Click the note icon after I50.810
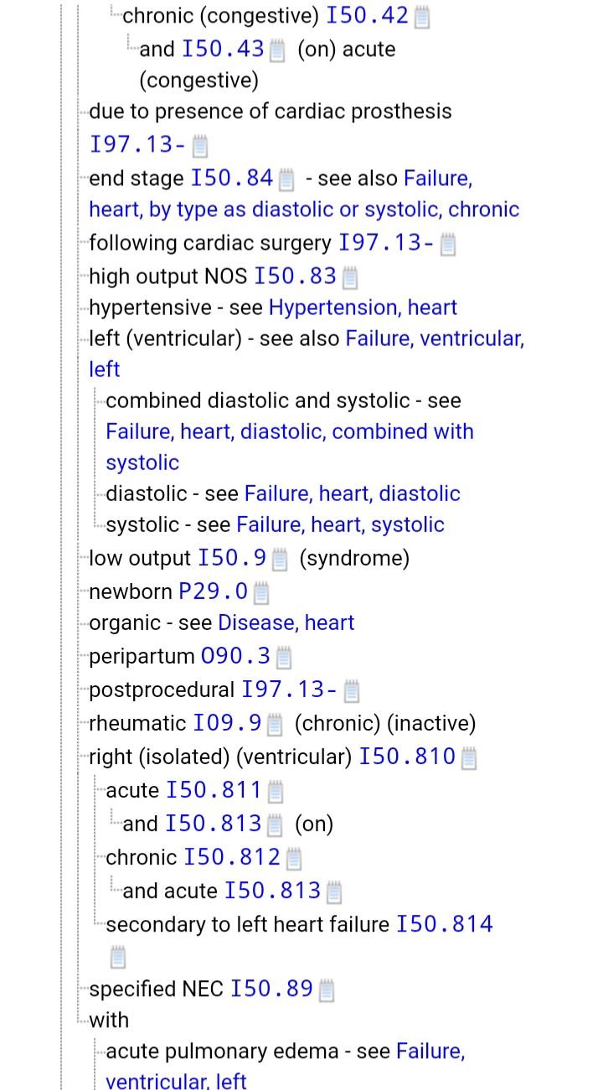The image size is (603, 1090). [x=469, y=758]
